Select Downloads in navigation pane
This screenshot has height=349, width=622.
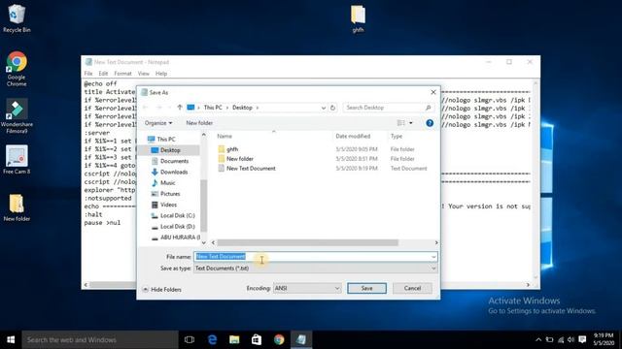pyautogui.click(x=173, y=173)
